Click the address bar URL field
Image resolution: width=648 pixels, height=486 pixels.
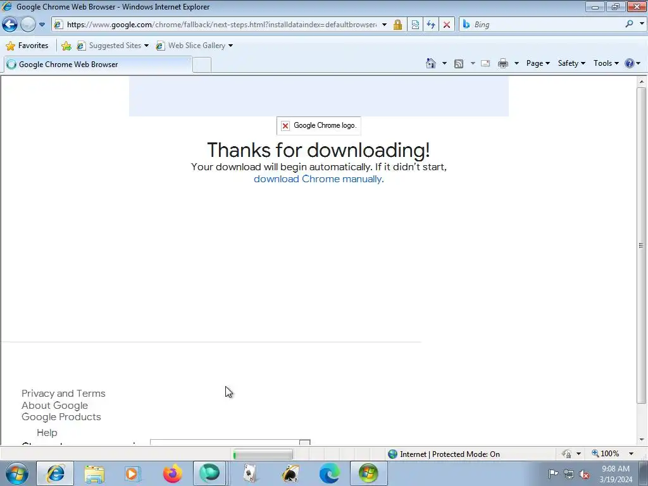click(221, 25)
